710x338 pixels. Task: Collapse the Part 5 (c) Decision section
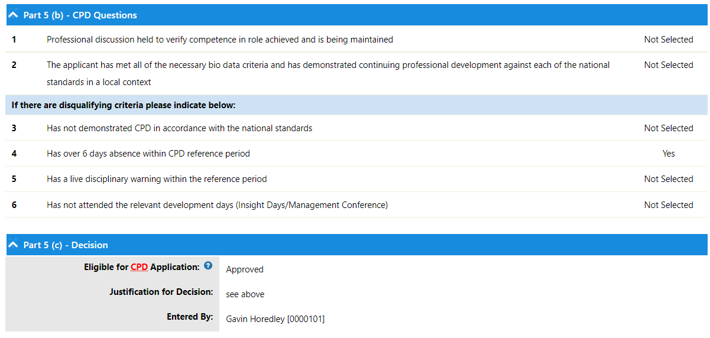click(14, 245)
